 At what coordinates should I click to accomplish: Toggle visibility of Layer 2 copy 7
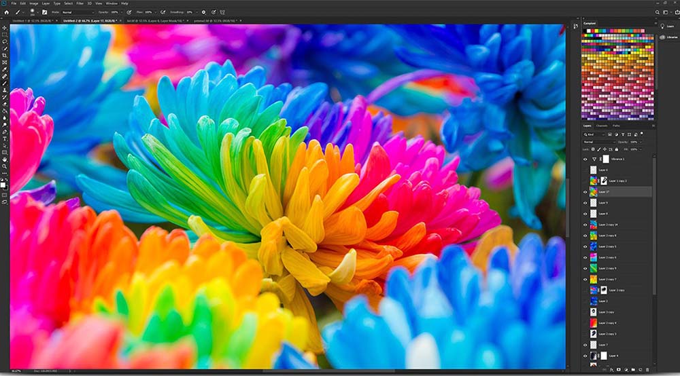[x=585, y=279]
